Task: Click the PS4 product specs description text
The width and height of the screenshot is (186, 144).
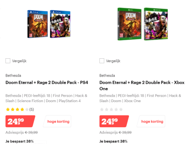Action: tap(46, 98)
